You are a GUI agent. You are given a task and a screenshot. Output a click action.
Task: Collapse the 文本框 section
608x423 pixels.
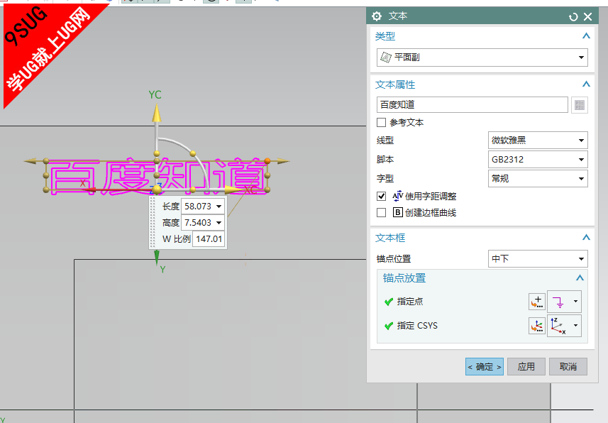[x=586, y=238]
